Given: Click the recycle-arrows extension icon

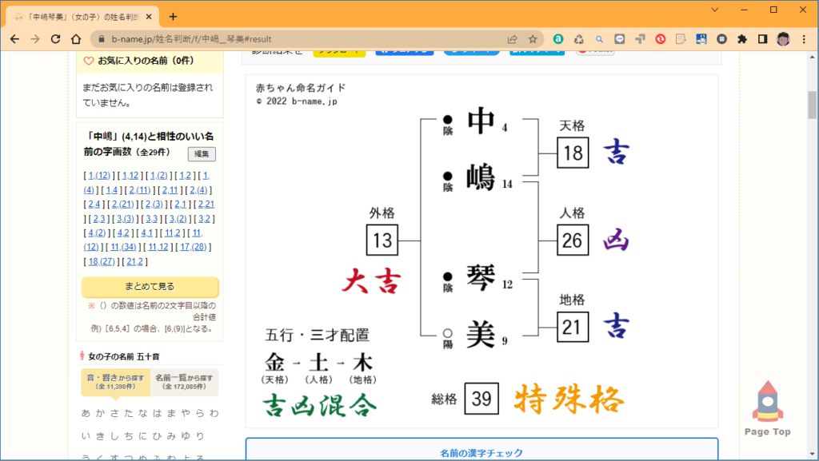Looking at the screenshot, I should coord(579,38).
